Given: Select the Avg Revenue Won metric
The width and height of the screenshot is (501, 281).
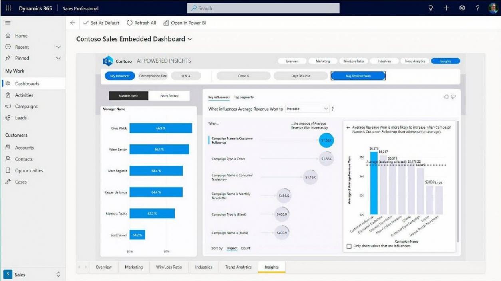Looking at the screenshot, I should [x=358, y=76].
